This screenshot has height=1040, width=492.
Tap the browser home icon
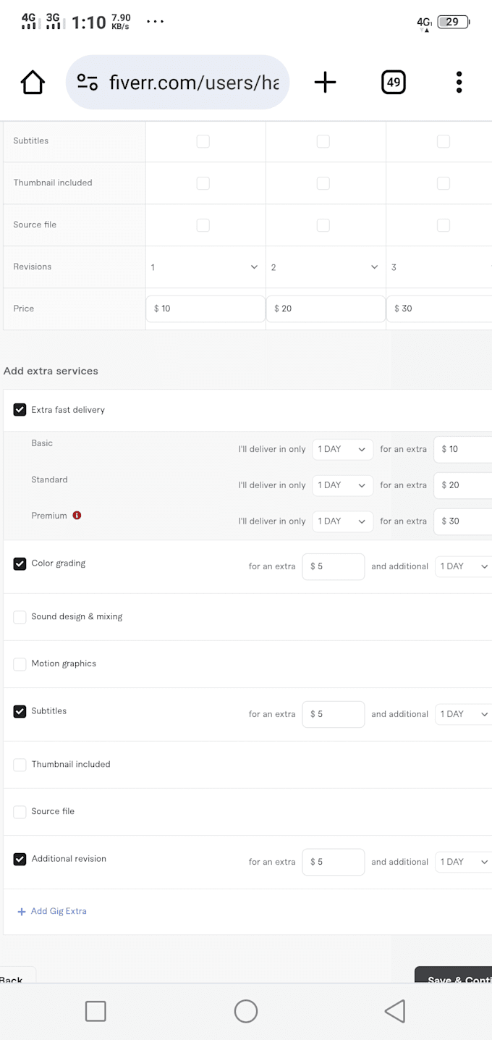coord(33,83)
